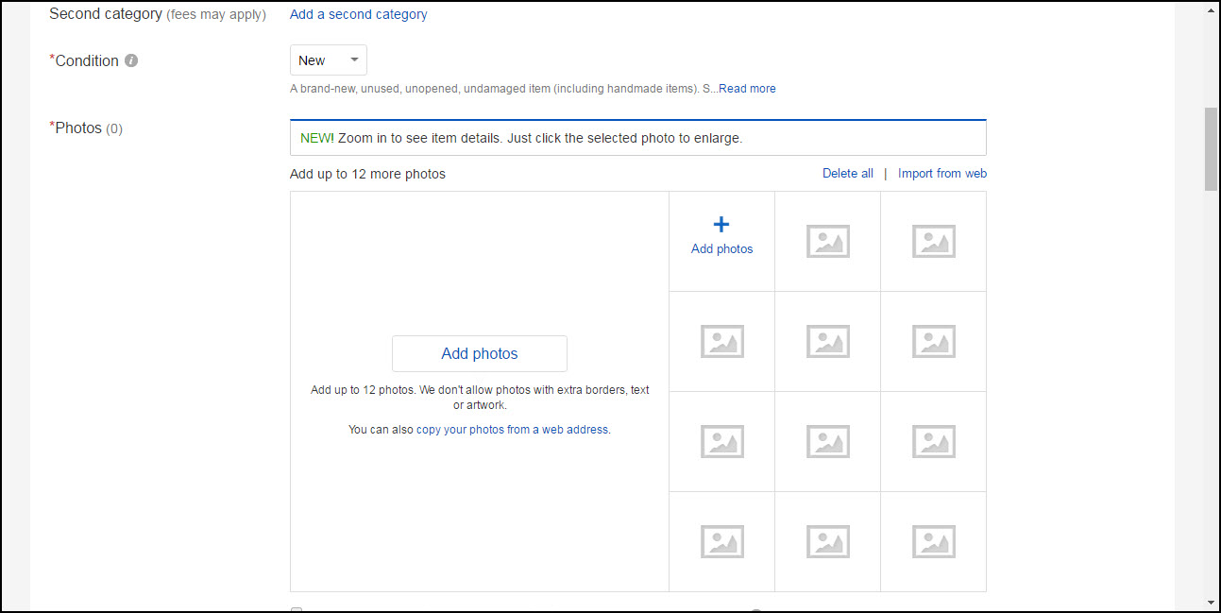The image size is (1221, 613).
Task: Open the Condition dropdown showing New
Action: click(328, 60)
